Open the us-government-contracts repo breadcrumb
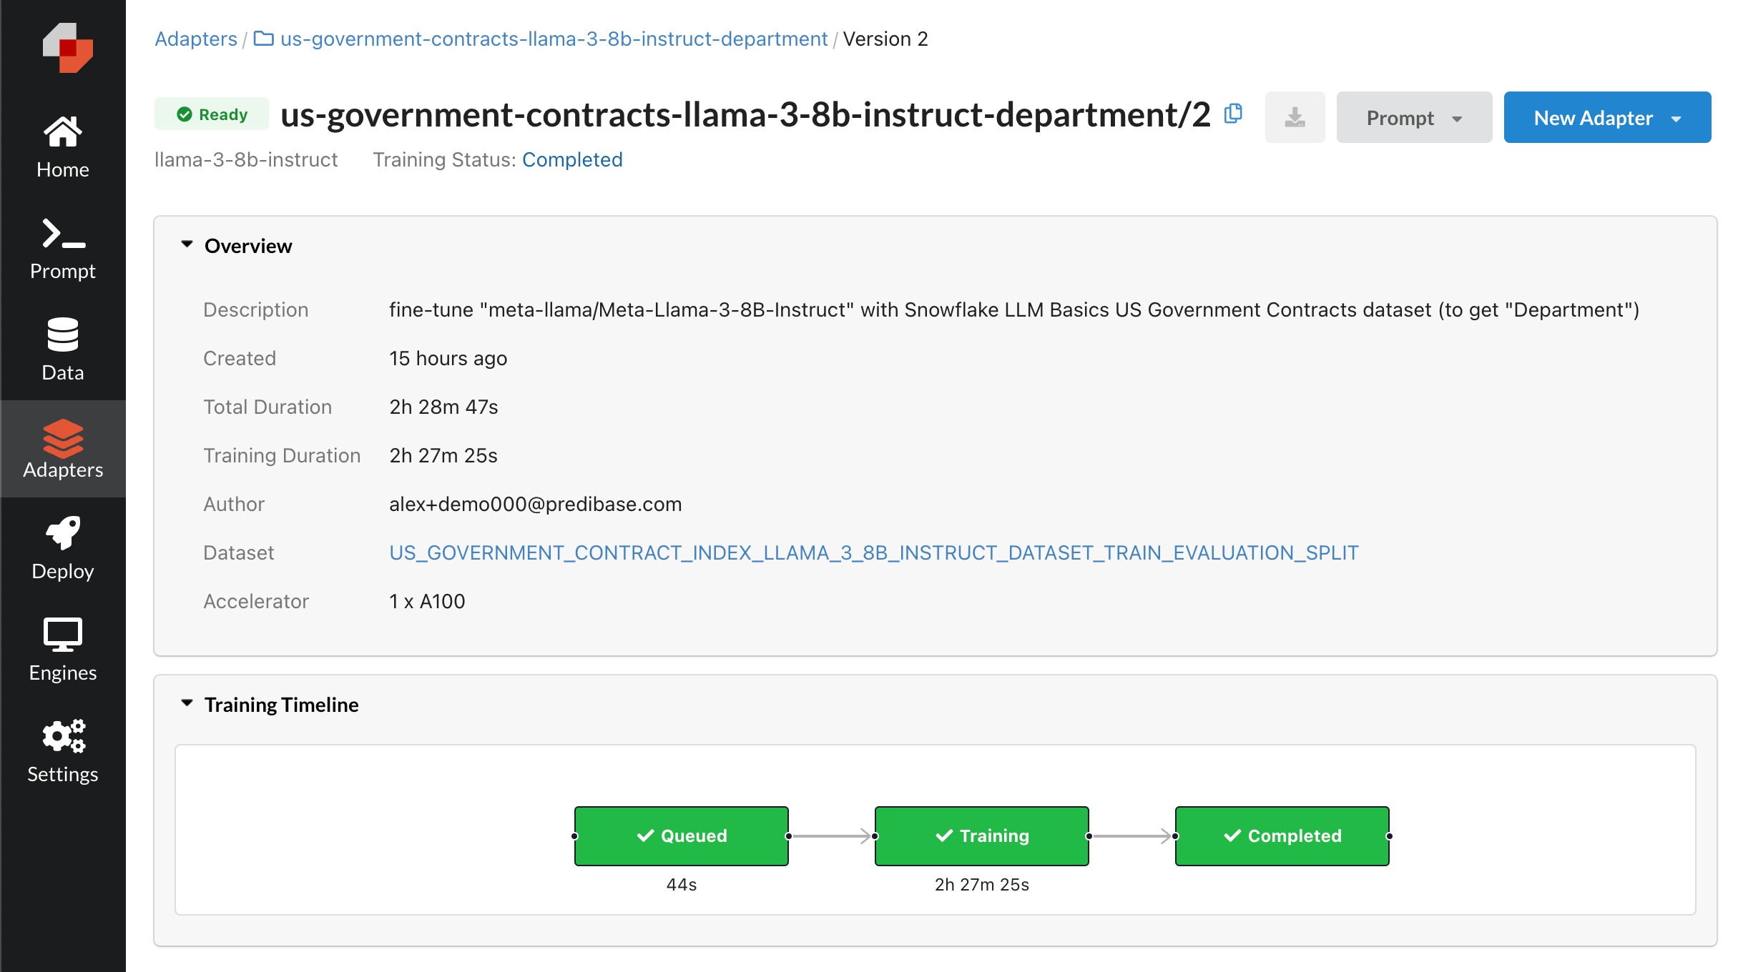 click(554, 39)
